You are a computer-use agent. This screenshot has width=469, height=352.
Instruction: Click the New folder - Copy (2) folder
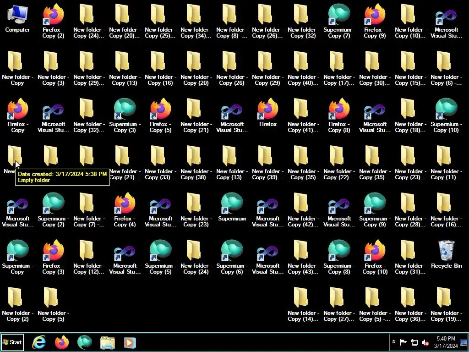pos(17,305)
